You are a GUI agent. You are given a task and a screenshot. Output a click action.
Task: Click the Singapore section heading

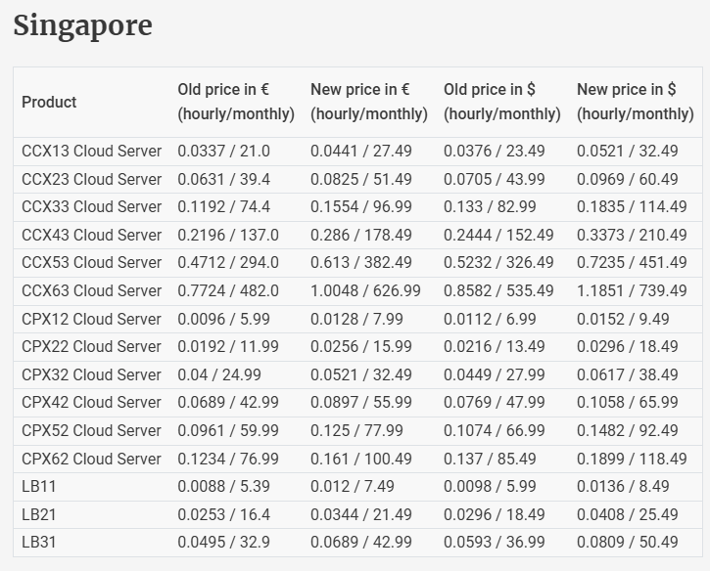tap(82, 26)
